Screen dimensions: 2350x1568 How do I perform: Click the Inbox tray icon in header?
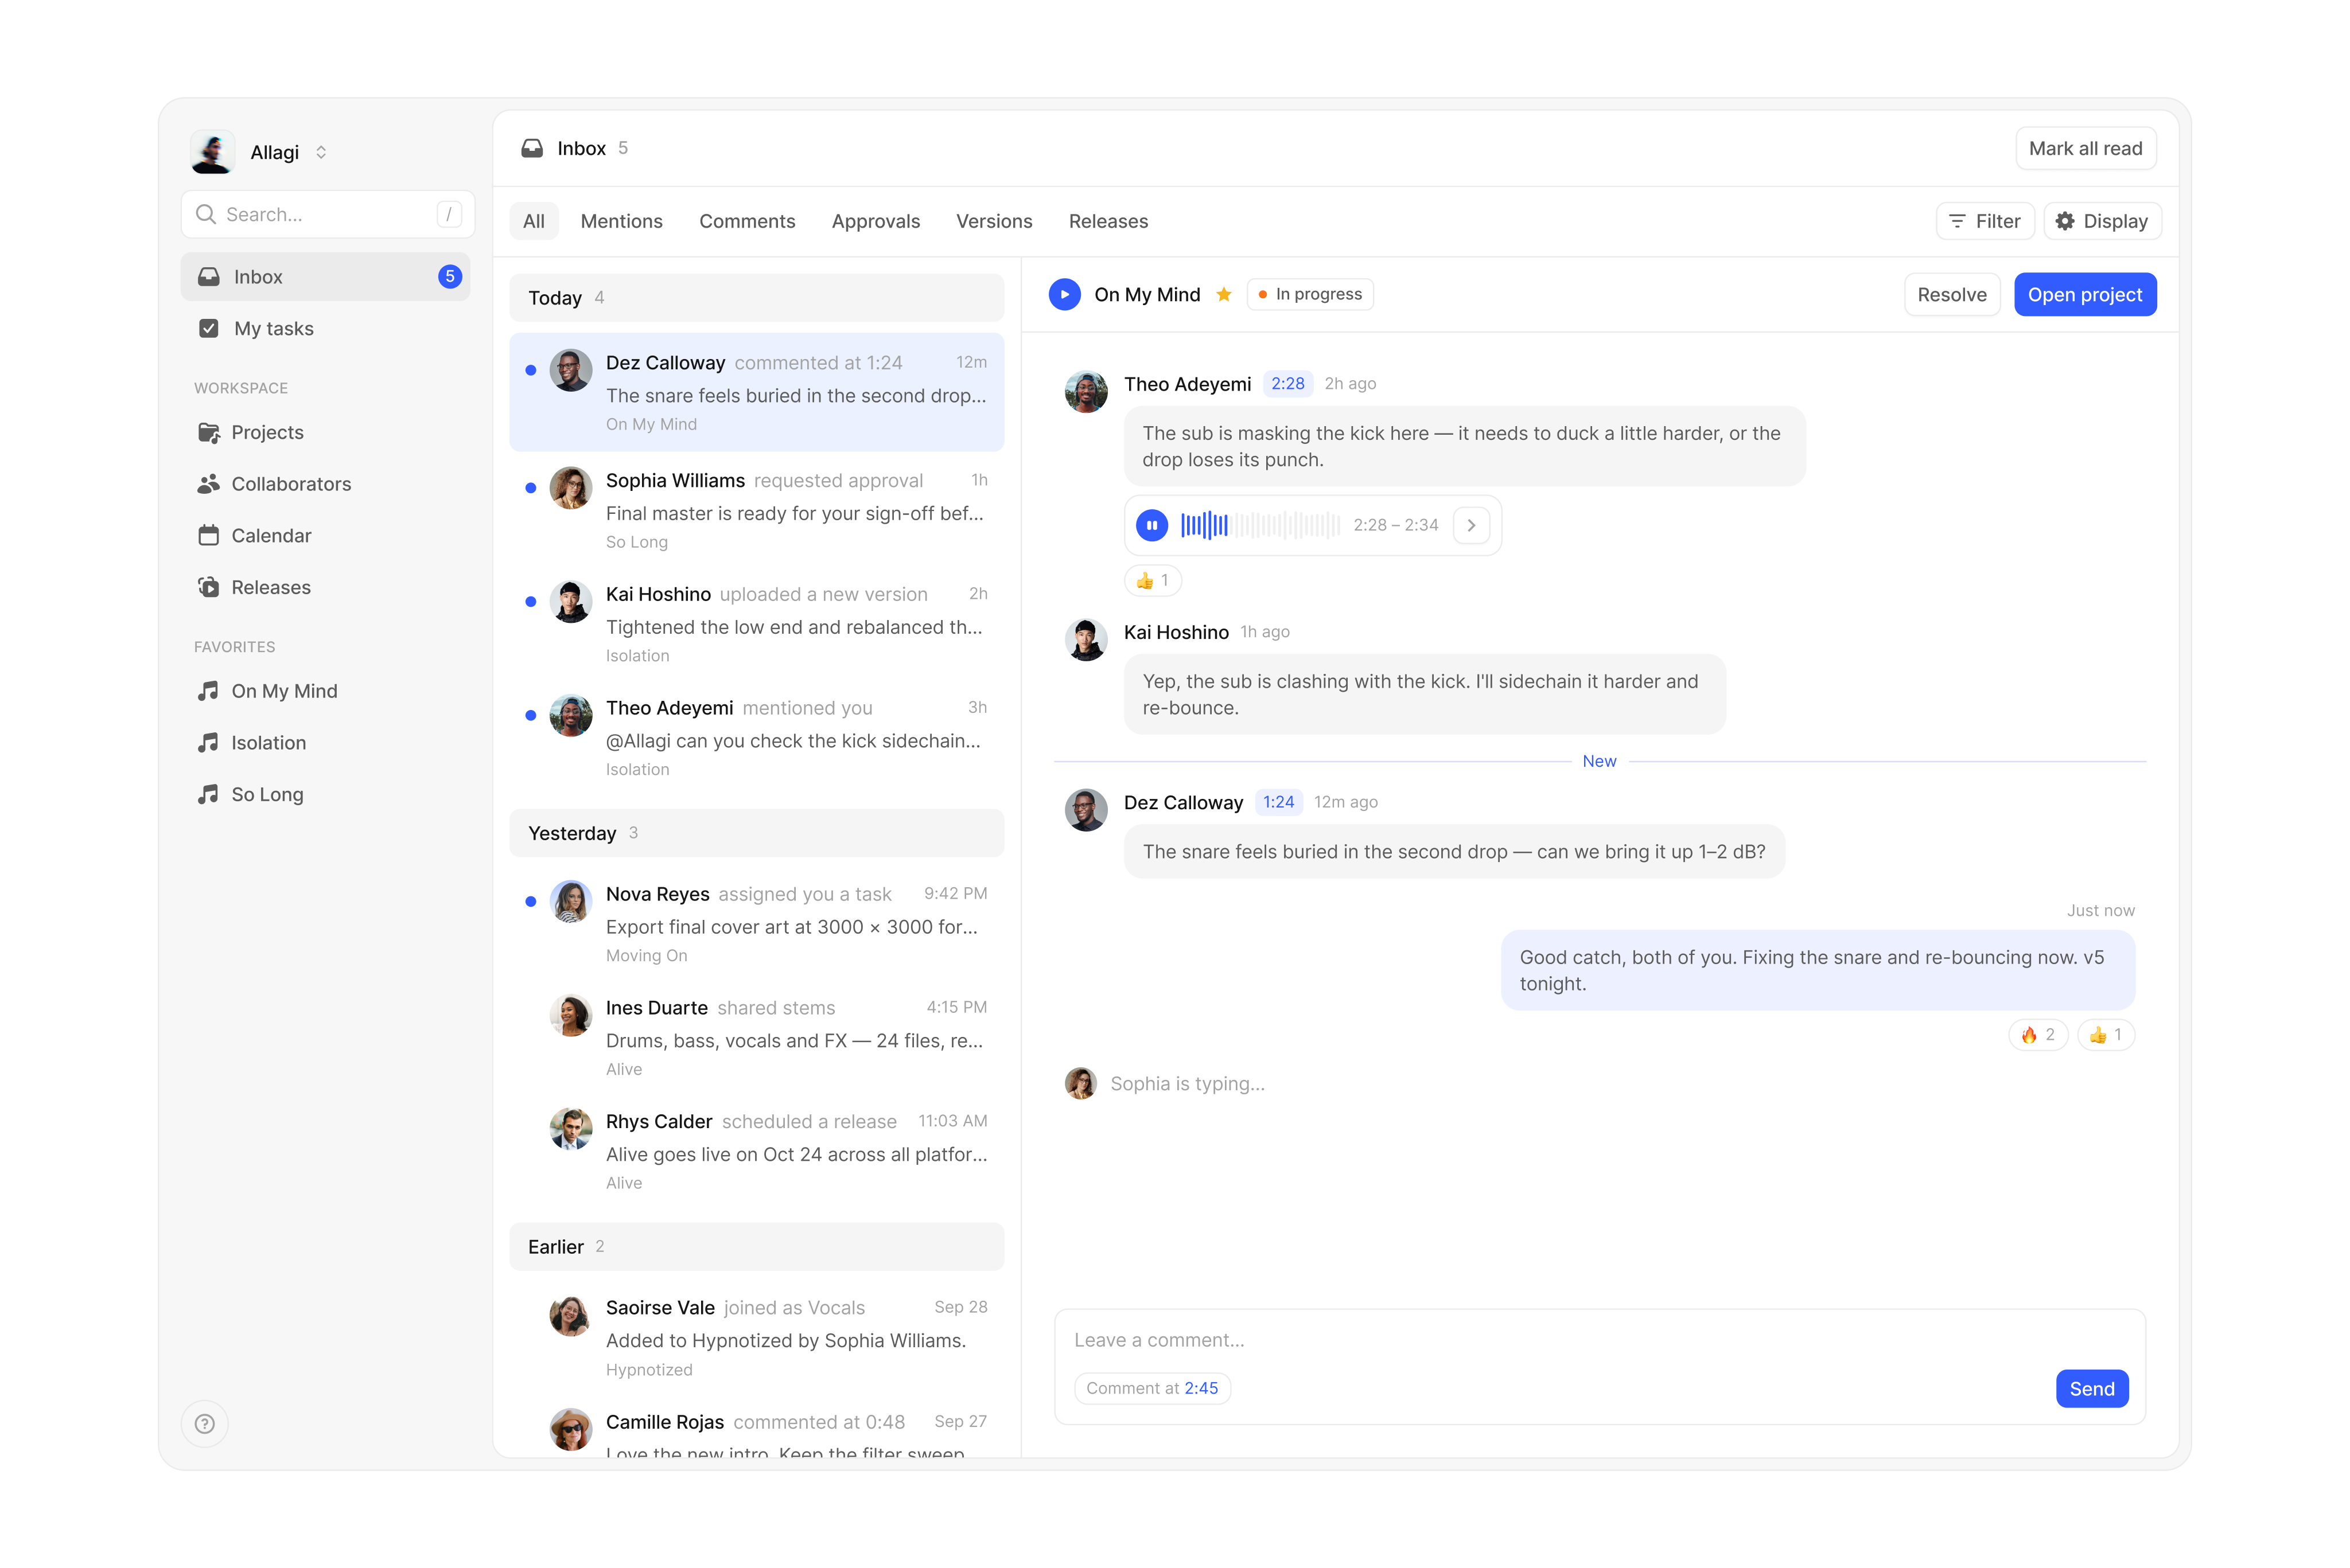(x=532, y=148)
